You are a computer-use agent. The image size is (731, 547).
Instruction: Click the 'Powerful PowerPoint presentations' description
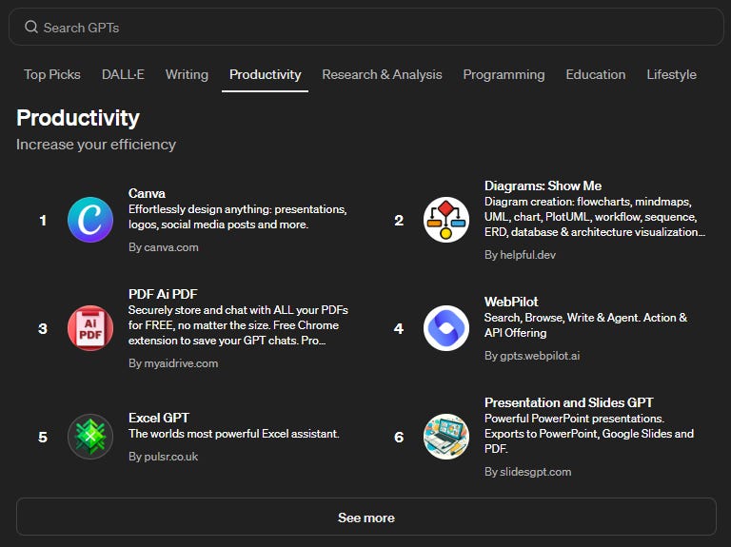coord(589,433)
